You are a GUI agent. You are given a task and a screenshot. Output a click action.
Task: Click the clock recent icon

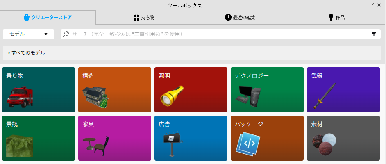coord(228,17)
